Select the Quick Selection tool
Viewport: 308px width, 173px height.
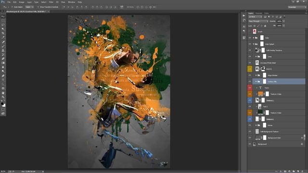pyautogui.click(x=3, y=29)
